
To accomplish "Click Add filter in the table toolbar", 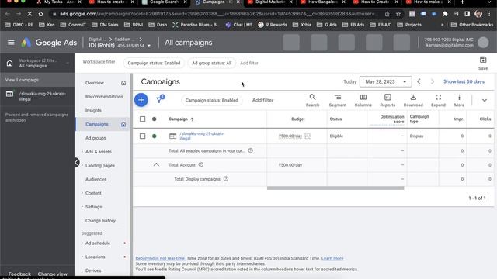I will [262, 100].
